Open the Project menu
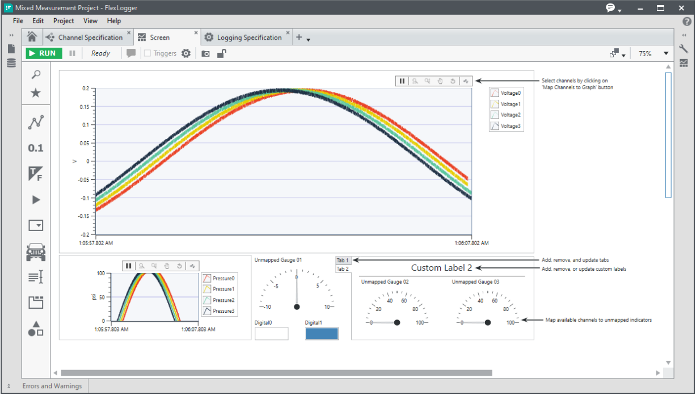This screenshot has width=696, height=395. (64, 21)
